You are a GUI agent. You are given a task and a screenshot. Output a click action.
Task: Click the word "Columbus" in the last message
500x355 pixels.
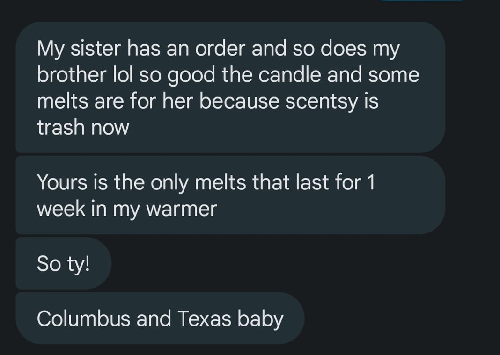coord(83,319)
